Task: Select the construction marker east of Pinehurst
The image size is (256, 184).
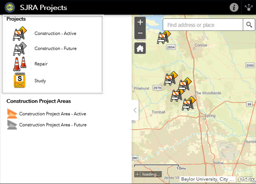Action: [x=171, y=78]
